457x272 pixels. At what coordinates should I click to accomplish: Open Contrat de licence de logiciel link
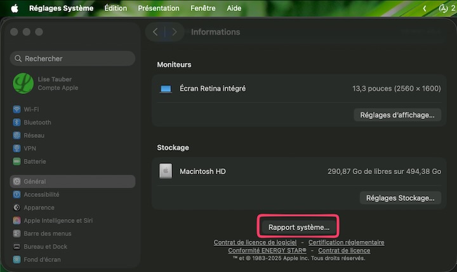tap(255, 242)
